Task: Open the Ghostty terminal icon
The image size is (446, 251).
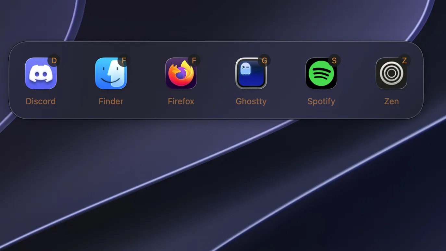Action: pyautogui.click(x=251, y=73)
